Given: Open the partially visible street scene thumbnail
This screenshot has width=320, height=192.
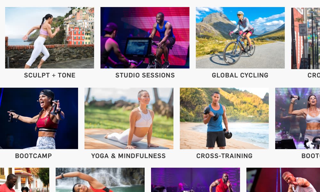Looking at the screenshot, I should [306, 38].
